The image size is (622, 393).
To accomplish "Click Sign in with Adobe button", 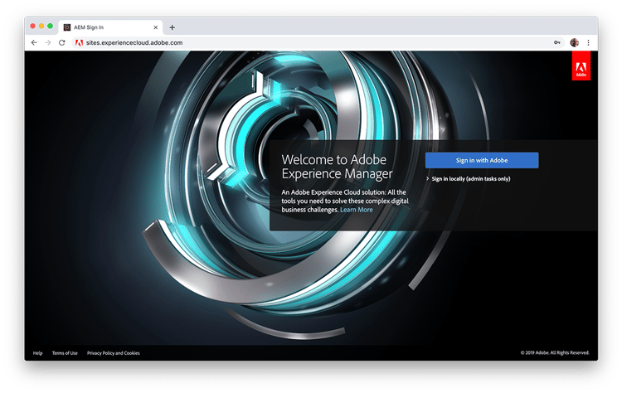I will point(482,160).
